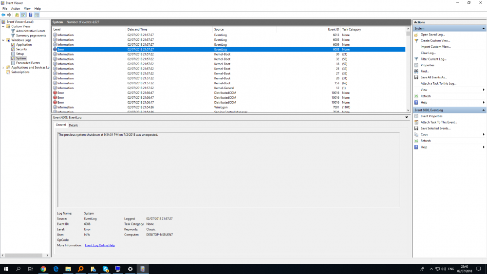Collapse the Event 6008, EventLog actions section
This screenshot has height=274, width=487.
[483, 110]
